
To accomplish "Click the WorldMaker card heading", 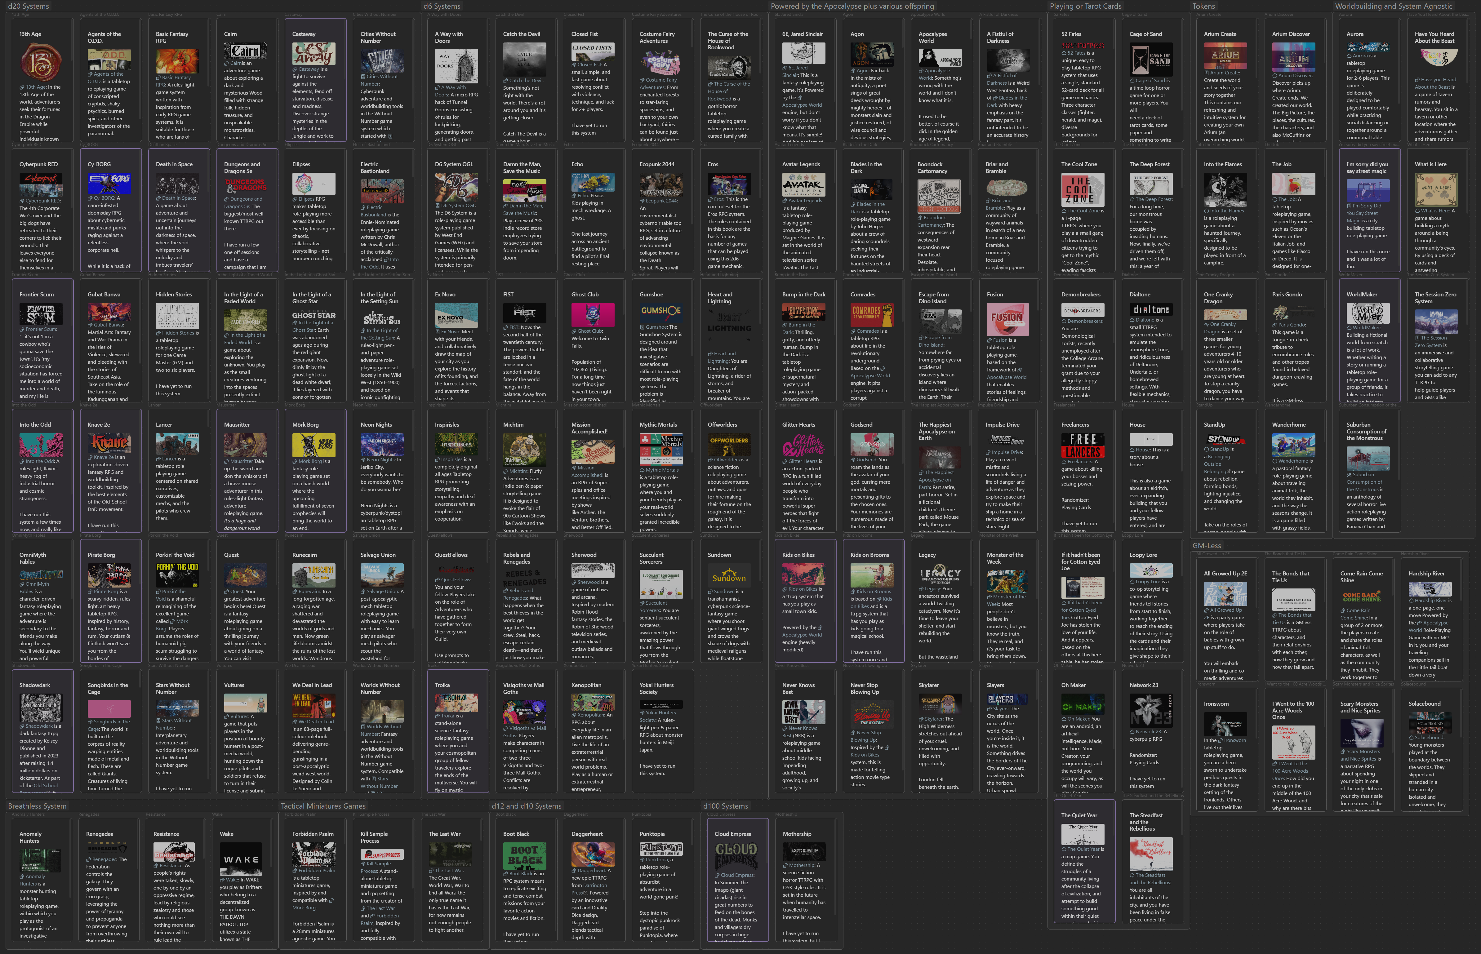I will pyautogui.click(x=1362, y=295).
